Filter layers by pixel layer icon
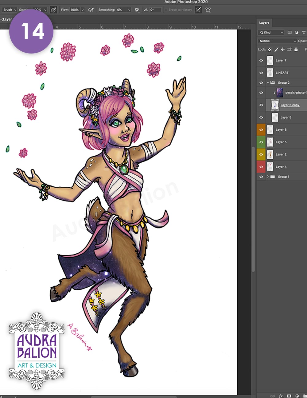307x398 pixels. tap(290, 32)
